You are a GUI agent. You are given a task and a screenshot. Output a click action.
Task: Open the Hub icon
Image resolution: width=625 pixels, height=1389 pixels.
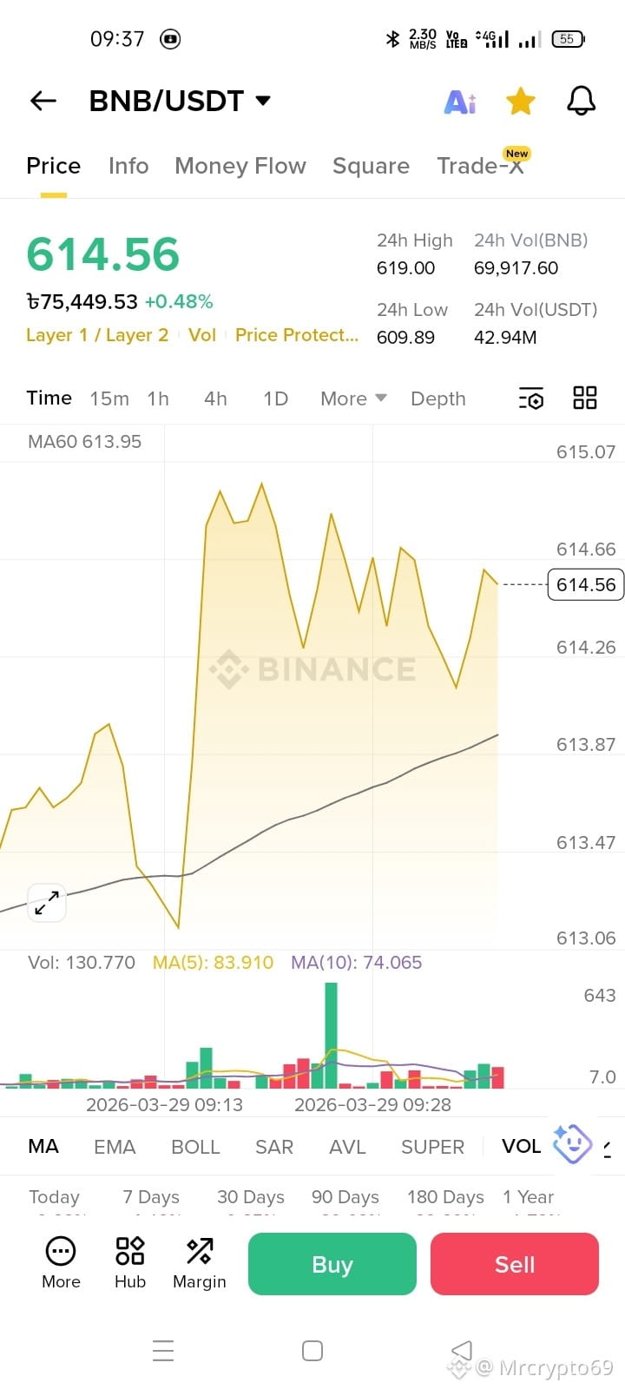(130, 1263)
